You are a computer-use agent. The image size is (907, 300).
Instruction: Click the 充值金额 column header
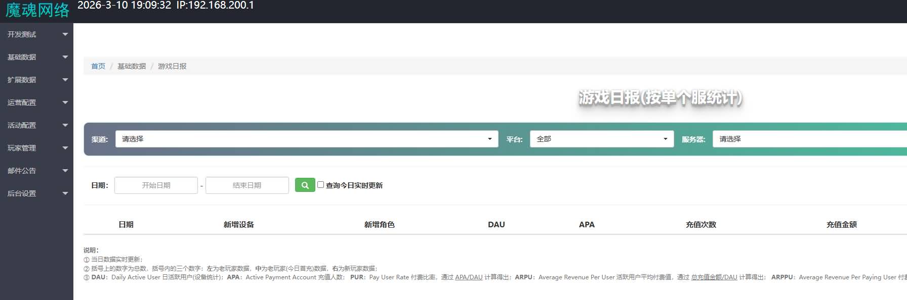[x=841, y=225]
